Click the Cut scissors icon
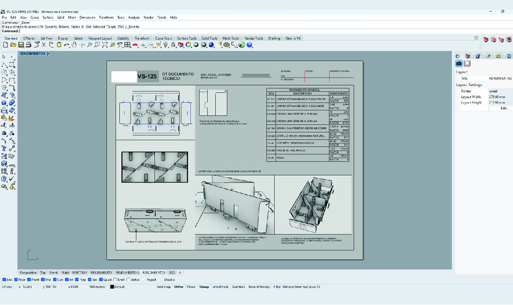513x305 pixels. point(43,45)
